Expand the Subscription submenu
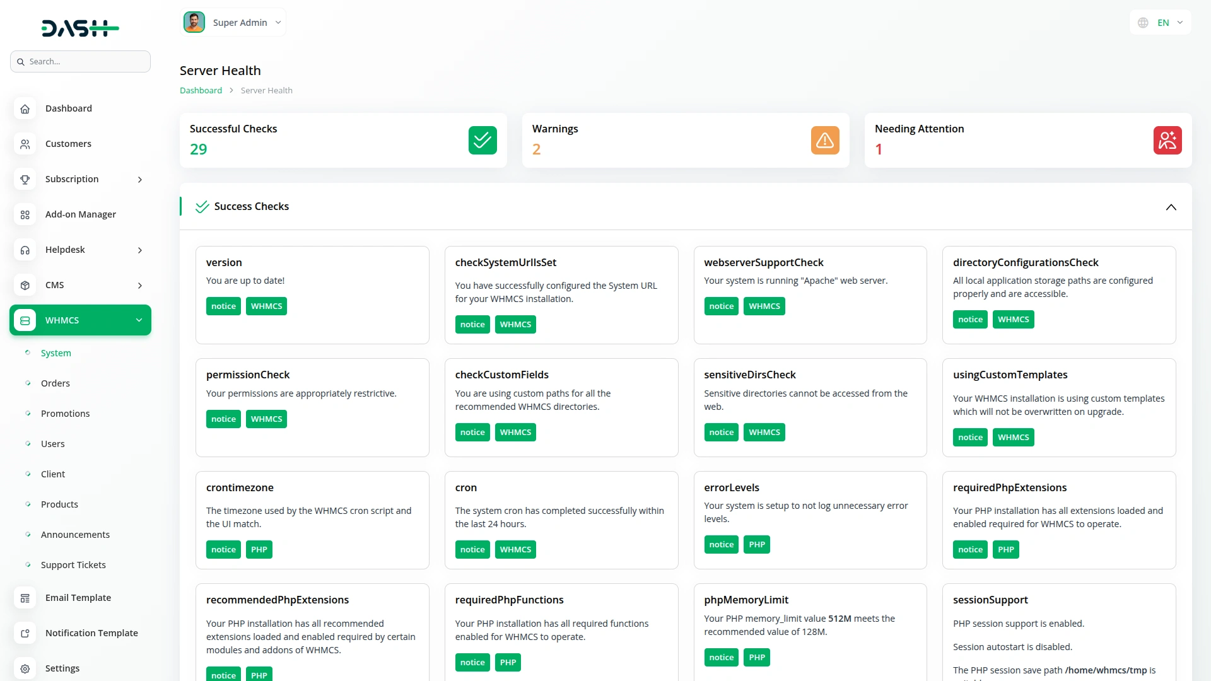This screenshot has width=1211, height=681. [140, 180]
